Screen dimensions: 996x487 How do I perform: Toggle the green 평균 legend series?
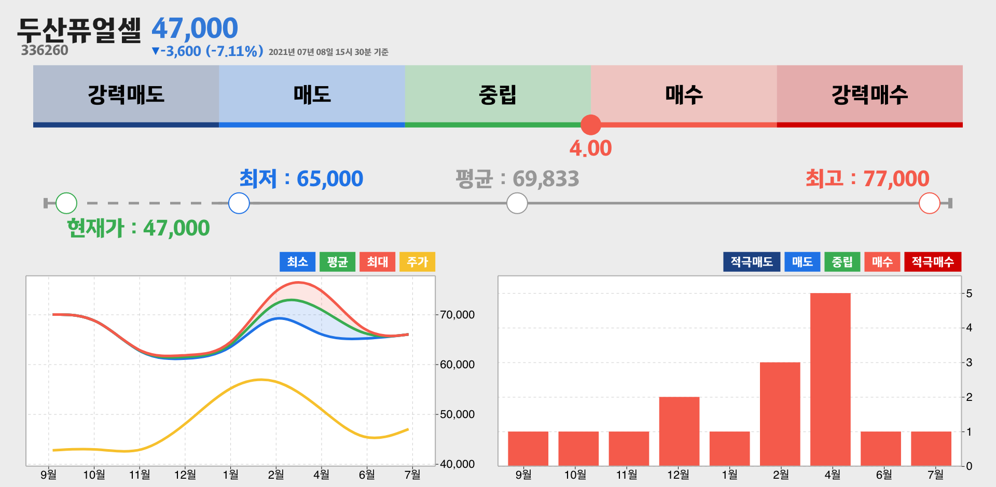pyautogui.click(x=338, y=262)
